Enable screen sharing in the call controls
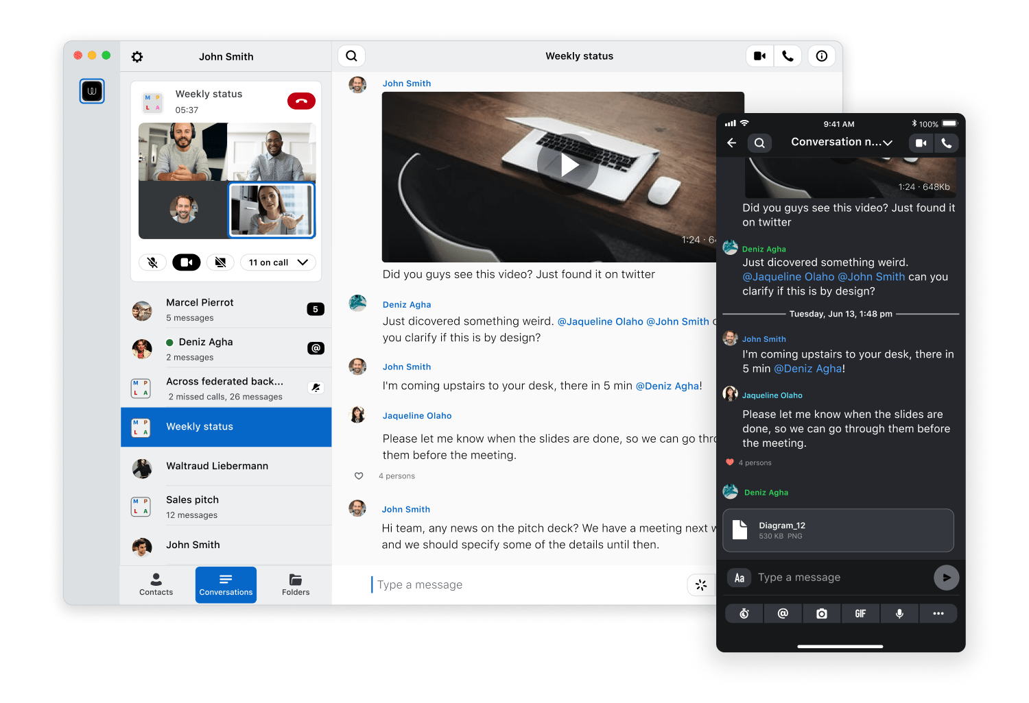 (x=220, y=262)
